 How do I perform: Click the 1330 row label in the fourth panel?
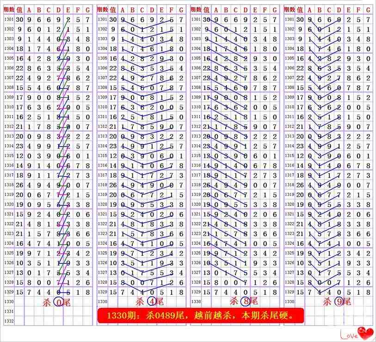[x=289, y=302]
